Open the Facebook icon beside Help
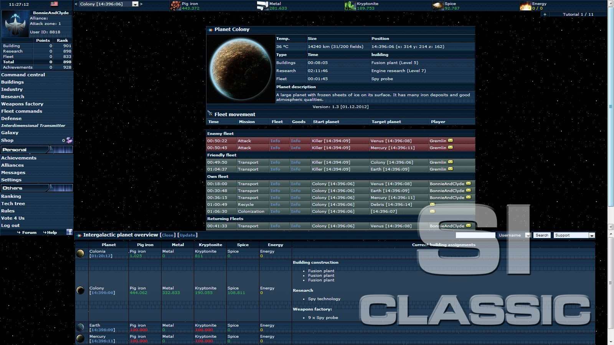614x345 pixels. click(x=69, y=232)
